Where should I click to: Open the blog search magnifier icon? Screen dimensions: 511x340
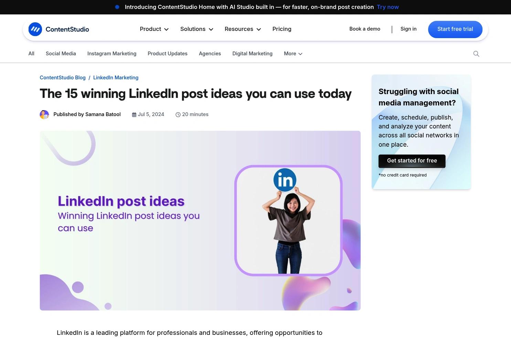pos(476,54)
